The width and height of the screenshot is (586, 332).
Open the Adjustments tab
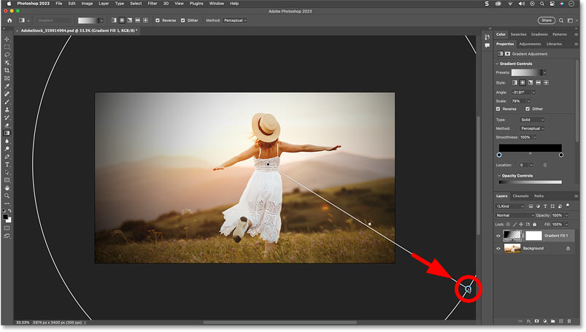pos(530,44)
